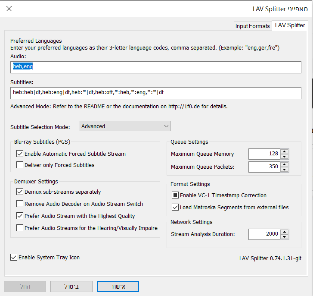The height and width of the screenshot is (296, 313).
Task: Click the אישור (OK) button
Action: 118,286
